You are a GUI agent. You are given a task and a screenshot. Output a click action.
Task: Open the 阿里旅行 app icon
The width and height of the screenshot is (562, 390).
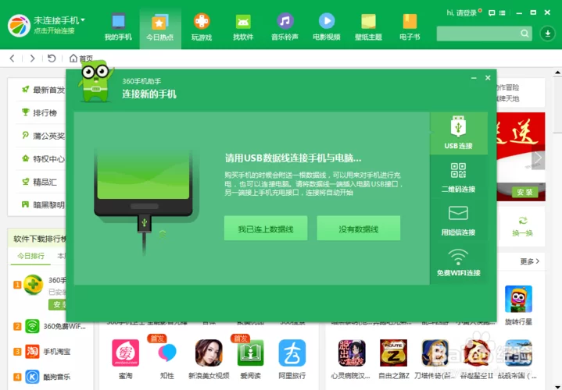(x=292, y=353)
